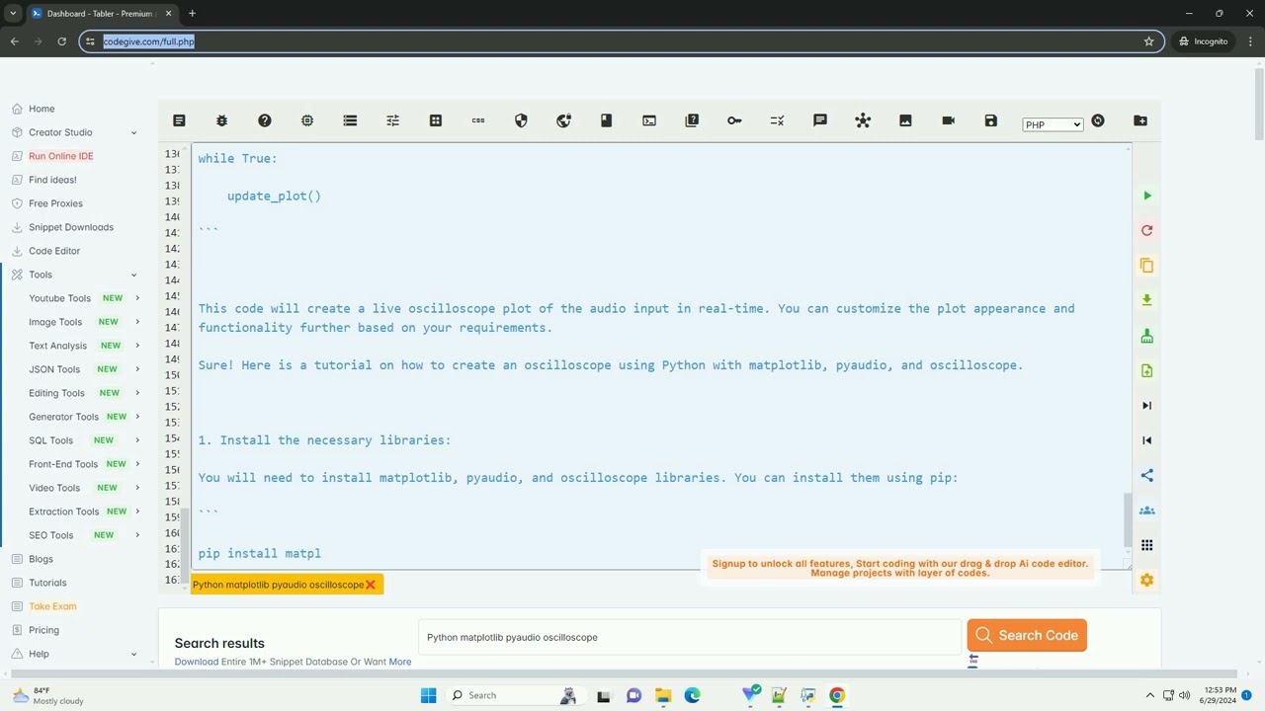Open Microsoft Edge from taskbar
The width and height of the screenshot is (1265, 711).
(693, 695)
